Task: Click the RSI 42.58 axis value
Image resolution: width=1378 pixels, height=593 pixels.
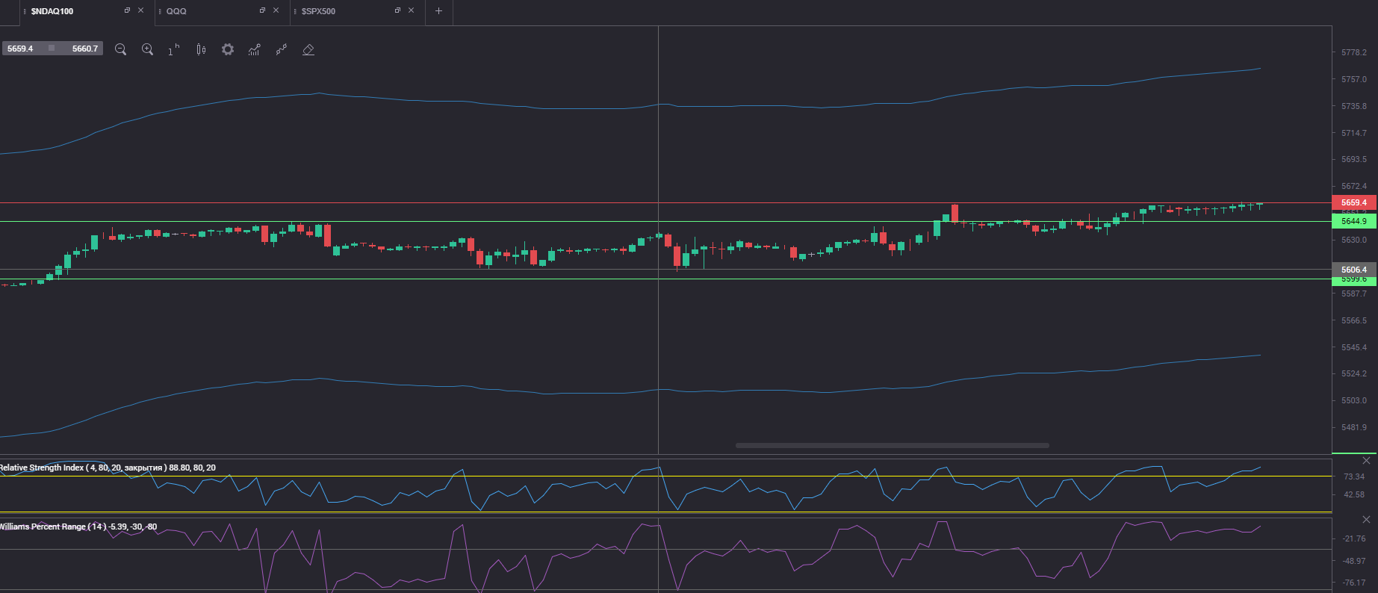Action: [1353, 494]
